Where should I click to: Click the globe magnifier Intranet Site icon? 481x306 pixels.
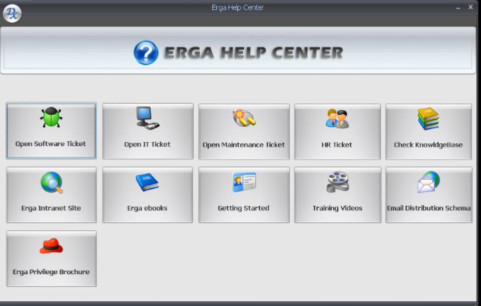point(51,182)
